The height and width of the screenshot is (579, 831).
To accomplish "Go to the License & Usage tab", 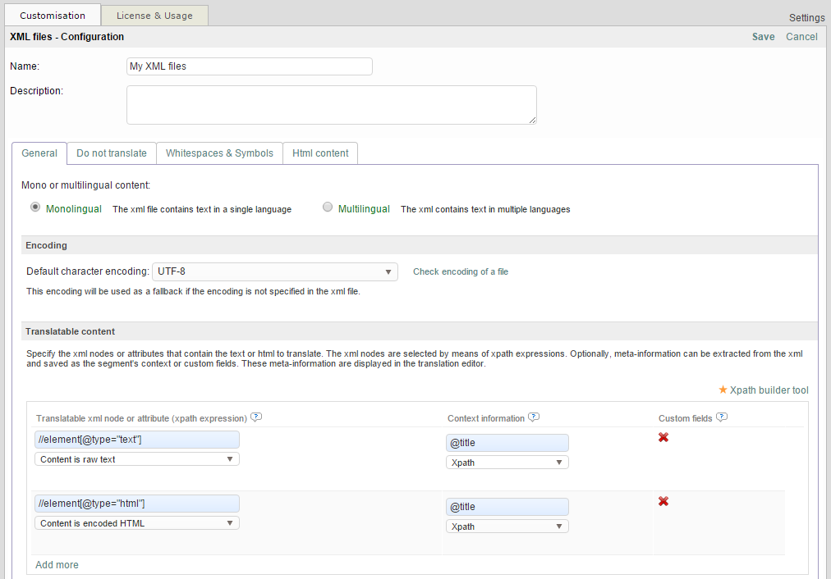I will pyautogui.click(x=154, y=16).
